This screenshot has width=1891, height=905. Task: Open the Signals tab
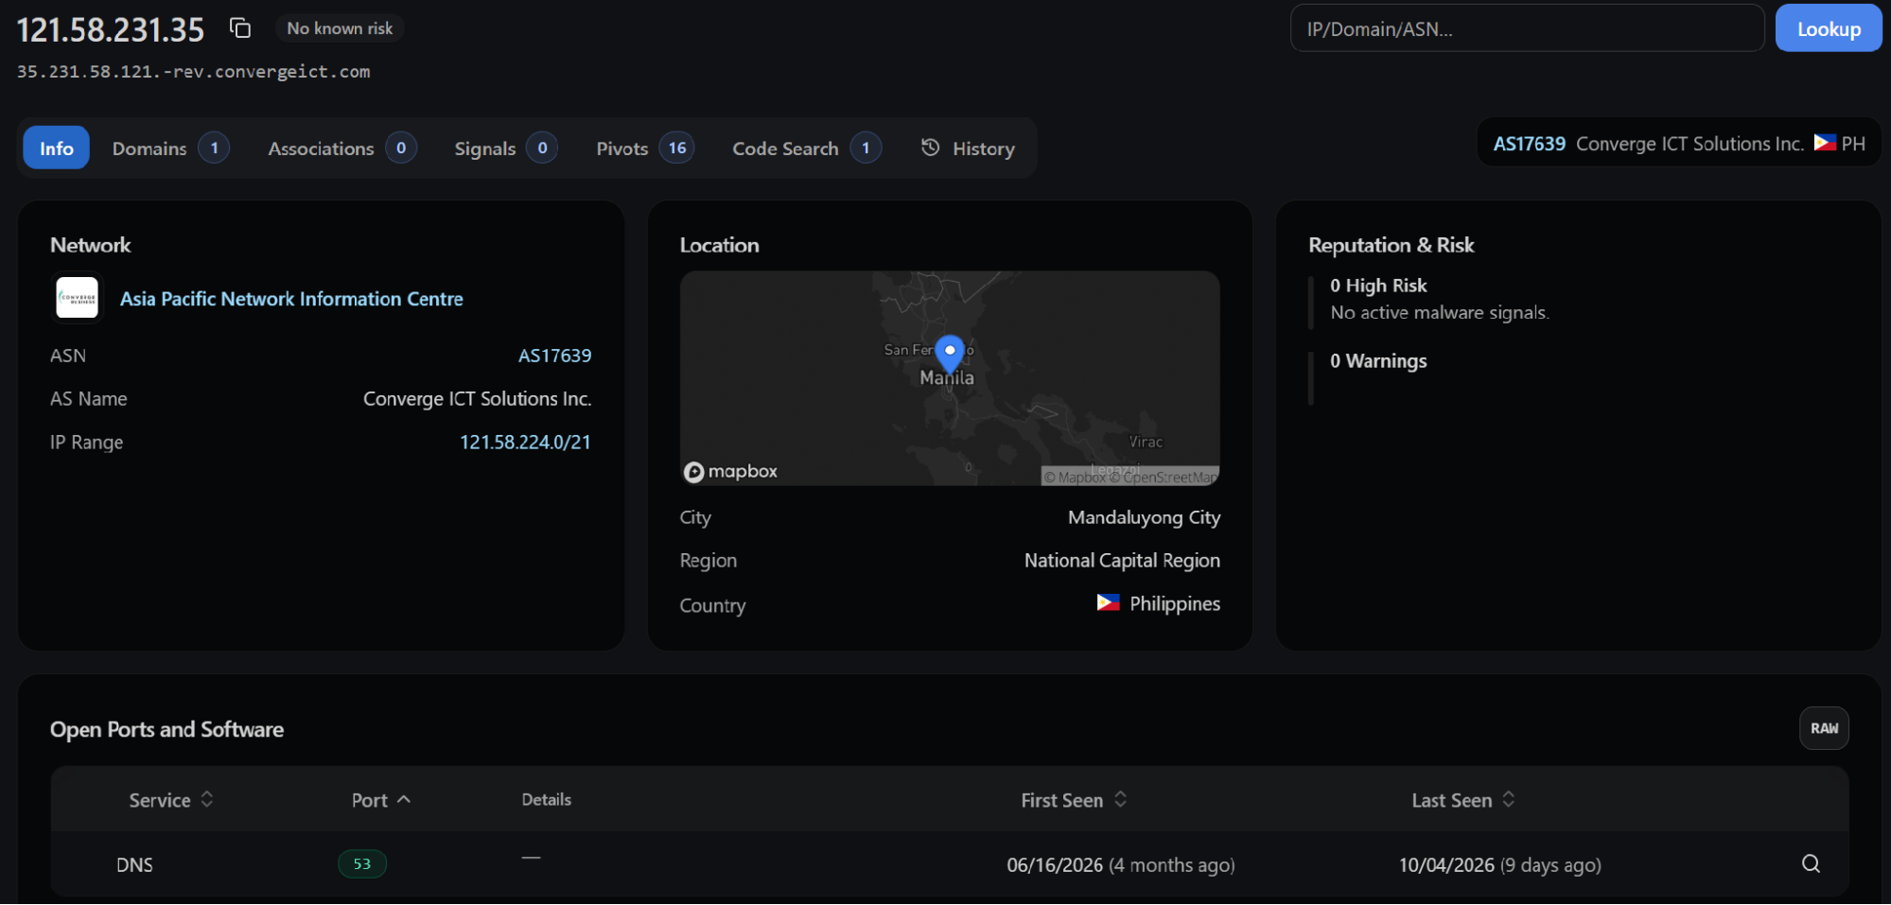coord(505,148)
